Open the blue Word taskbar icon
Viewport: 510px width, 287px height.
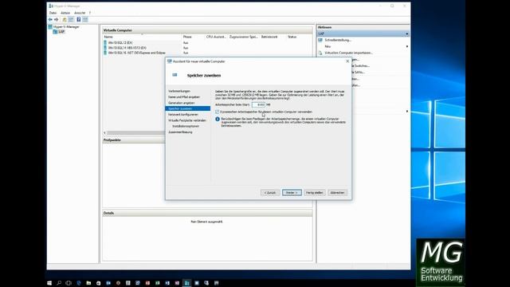(167, 283)
